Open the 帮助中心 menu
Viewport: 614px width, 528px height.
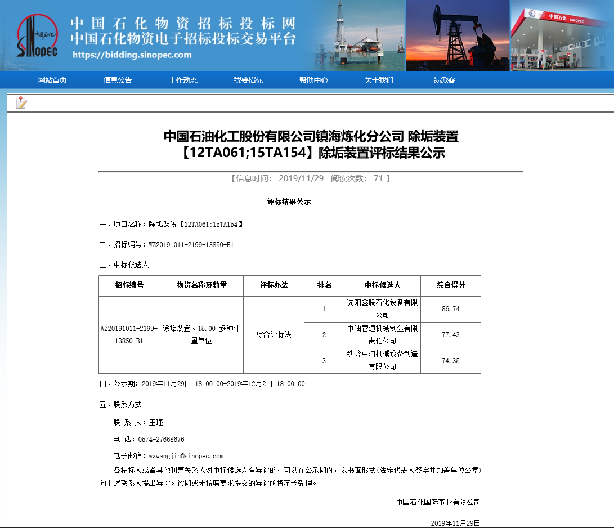pyautogui.click(x=313, y=80)
